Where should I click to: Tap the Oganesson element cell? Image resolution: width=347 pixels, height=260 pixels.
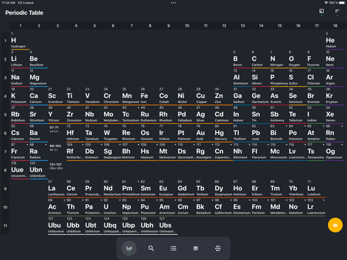click(x=335, y=152)
